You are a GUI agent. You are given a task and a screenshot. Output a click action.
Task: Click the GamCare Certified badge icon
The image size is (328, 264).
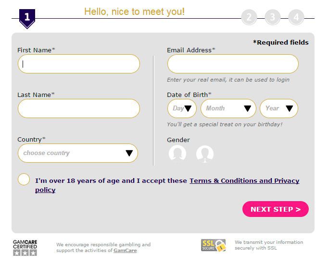pyautogui.click(x=25, y=247)
